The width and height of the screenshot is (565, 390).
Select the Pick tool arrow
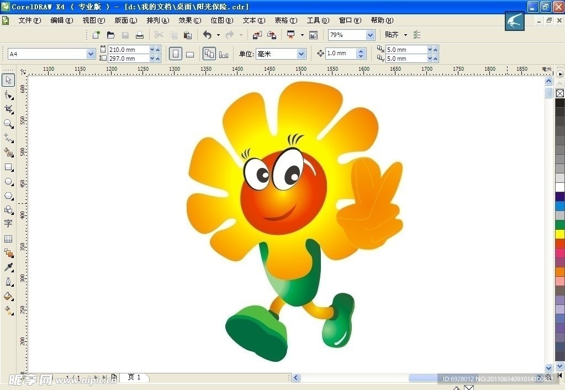point(8,80)
